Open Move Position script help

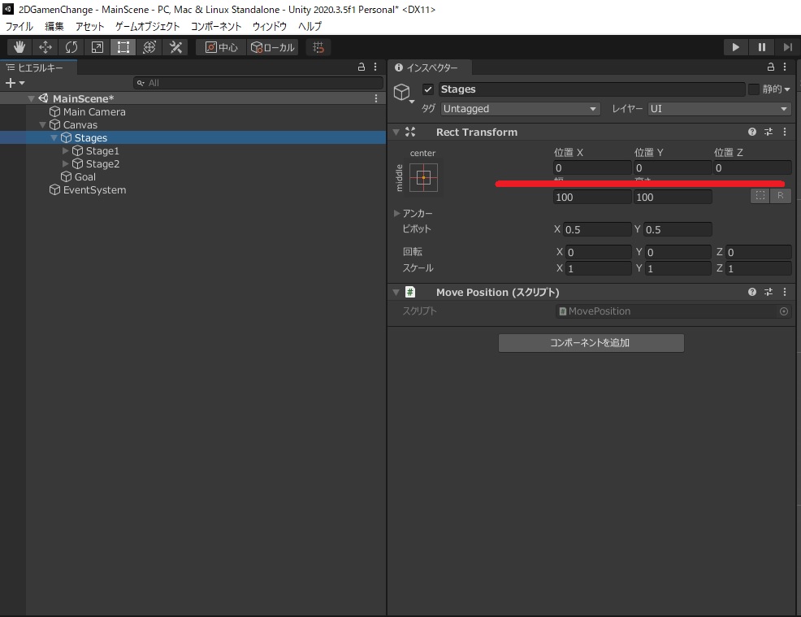[752, 292]
